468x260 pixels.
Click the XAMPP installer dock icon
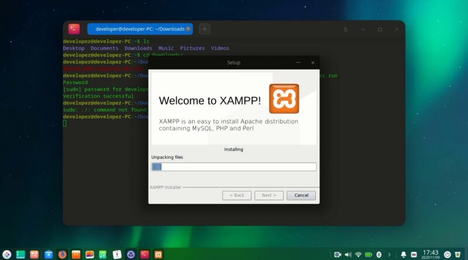pyautogui.click(x=159, y=255)
